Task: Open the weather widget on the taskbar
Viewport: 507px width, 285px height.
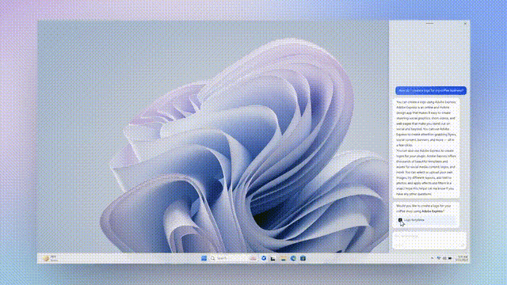Action: click(51, 258)
